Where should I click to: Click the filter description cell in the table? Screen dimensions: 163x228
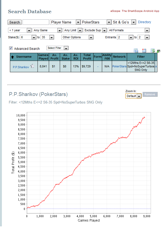(x=141, y=66)
